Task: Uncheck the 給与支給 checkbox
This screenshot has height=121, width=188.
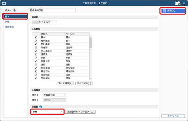Action: (36, 68)
